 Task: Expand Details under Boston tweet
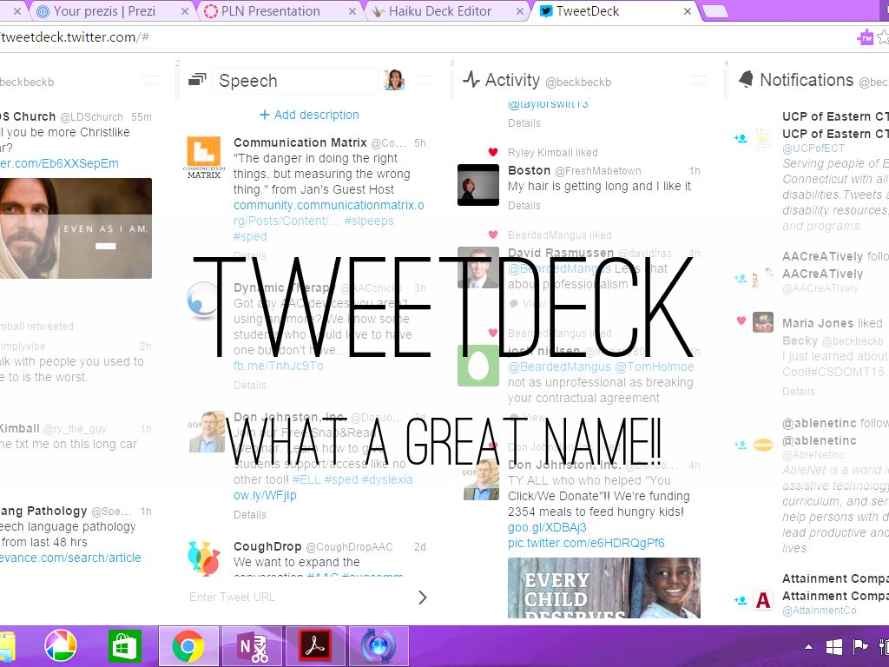click(524, 206)
